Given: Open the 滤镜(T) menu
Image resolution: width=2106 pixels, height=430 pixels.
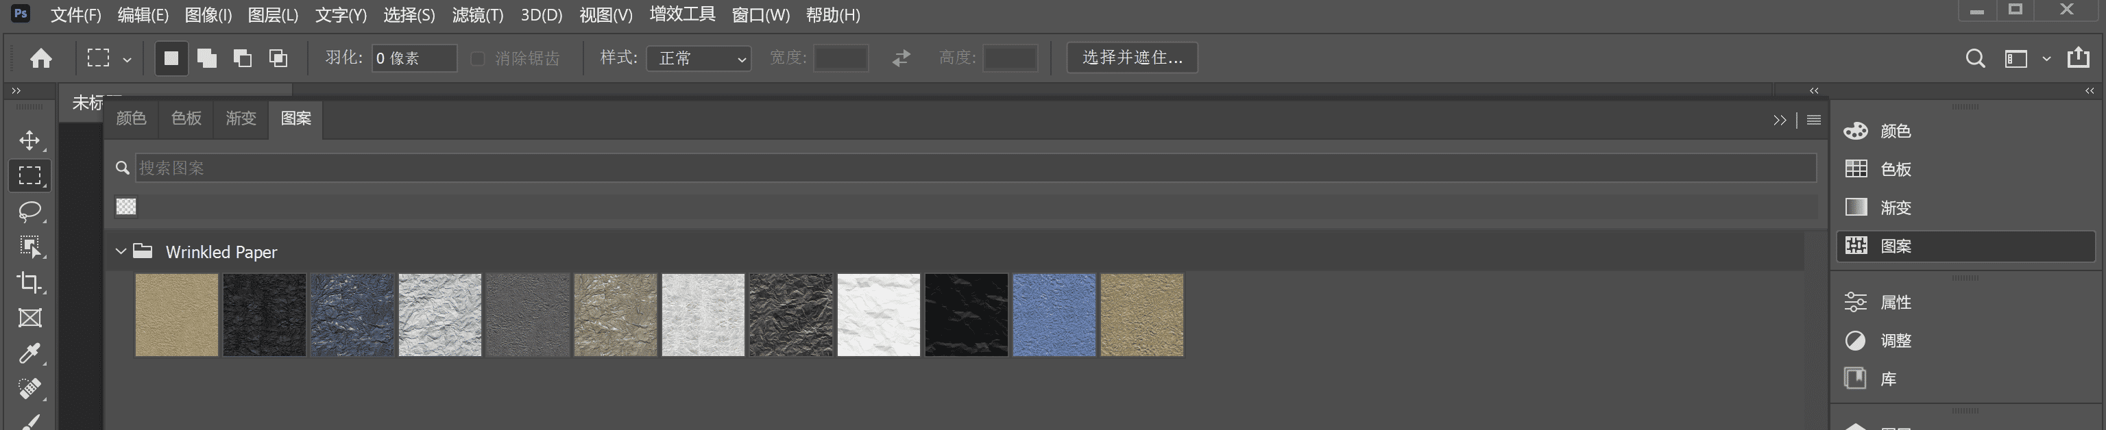Looking at the screenshot, I should (x=477, y=16).
